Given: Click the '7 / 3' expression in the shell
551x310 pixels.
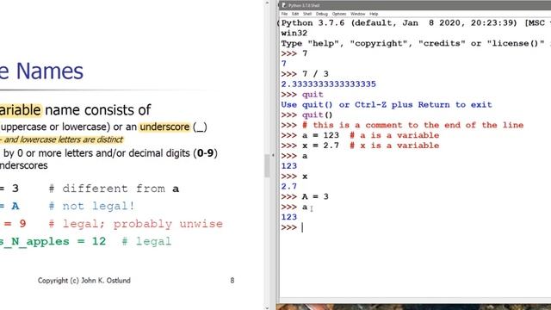Looking at the screenshot, I should (315, 74).
